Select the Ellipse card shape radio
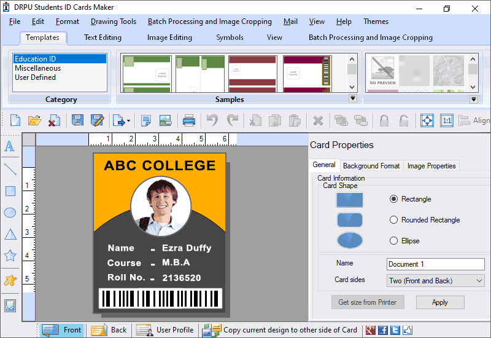 (393, 241)
